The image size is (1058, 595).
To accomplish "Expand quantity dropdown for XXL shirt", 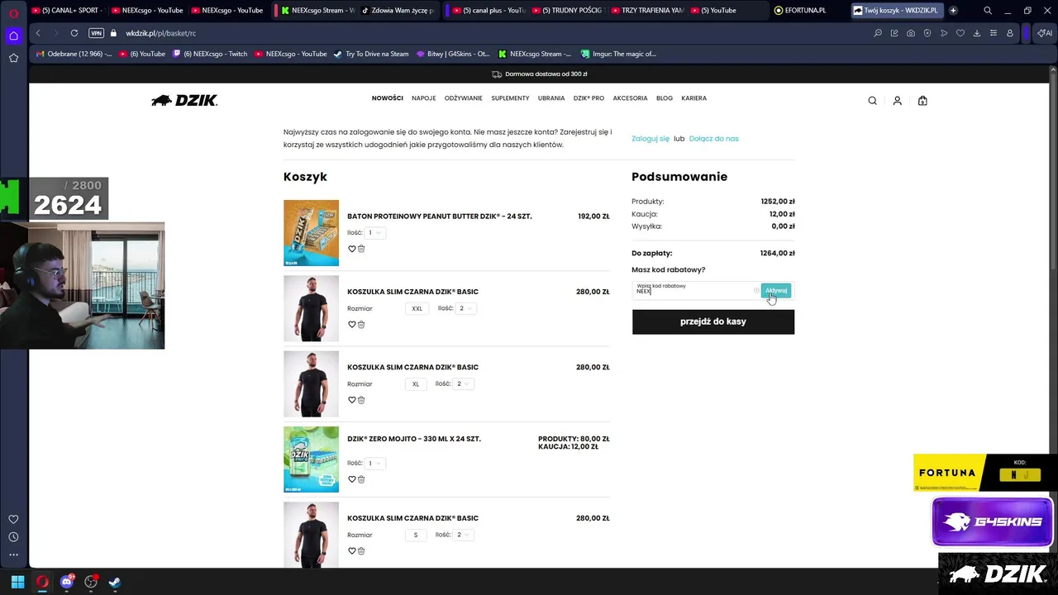I will 465,308.
